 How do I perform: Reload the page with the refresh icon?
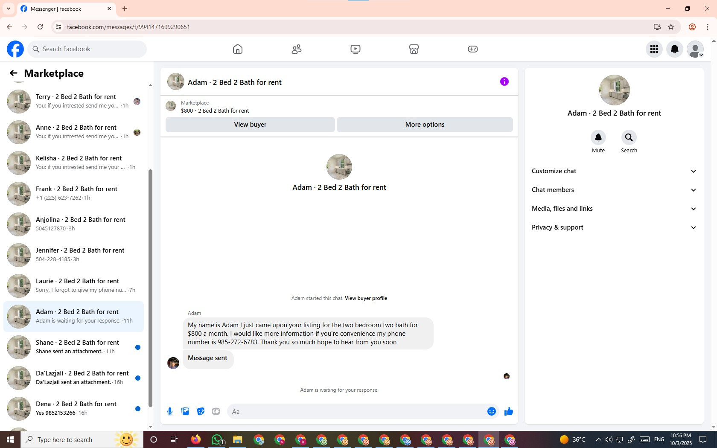coord(40,27)
